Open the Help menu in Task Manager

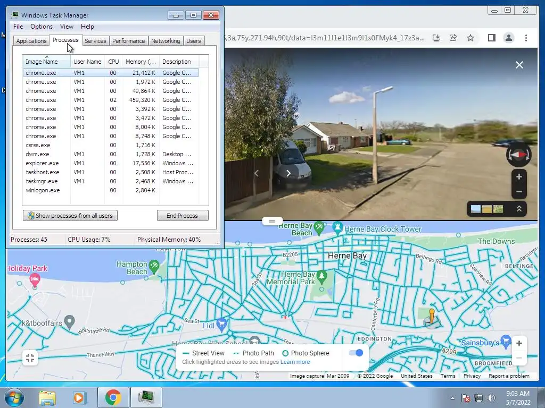tap(87, 27)
